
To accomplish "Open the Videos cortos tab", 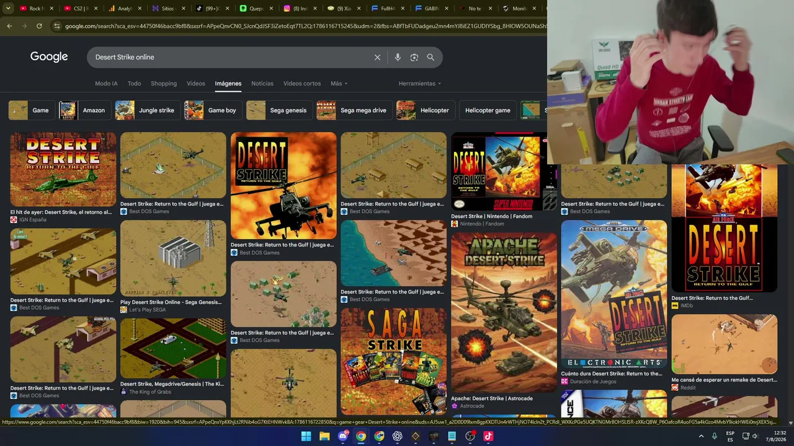I will click(x=302, y=84).
